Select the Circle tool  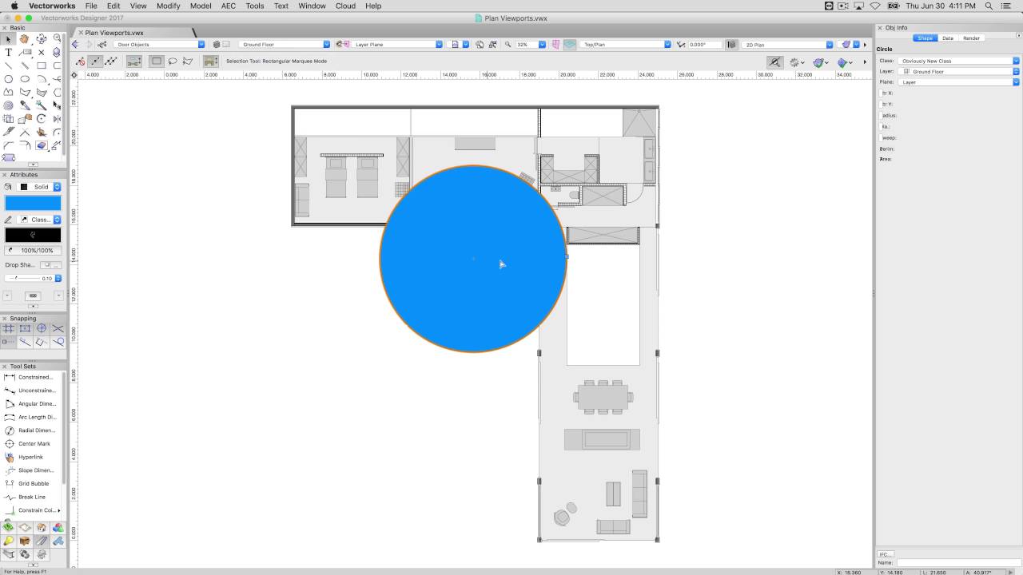pos(8,79)
